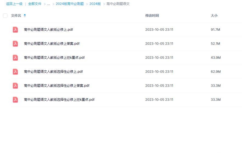Viewport: 242px width, 159px height.
Task: Open file 高中必刷题语文人教版必修上狂k重点.pdf
Action: pos(54,58)
